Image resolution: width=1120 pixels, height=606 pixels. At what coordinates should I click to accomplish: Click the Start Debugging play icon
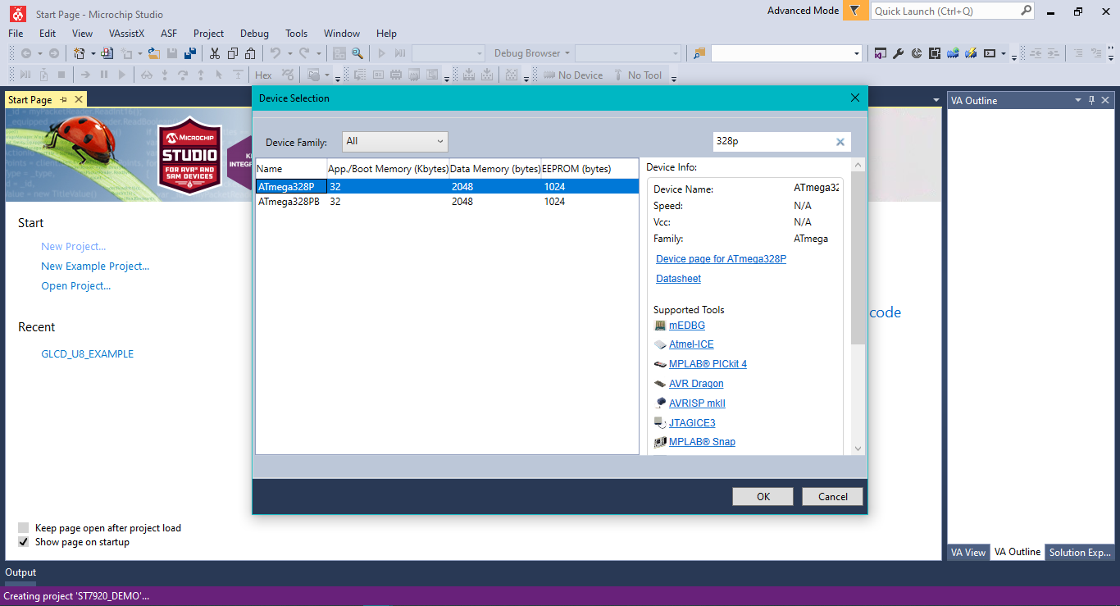point(381,53)
